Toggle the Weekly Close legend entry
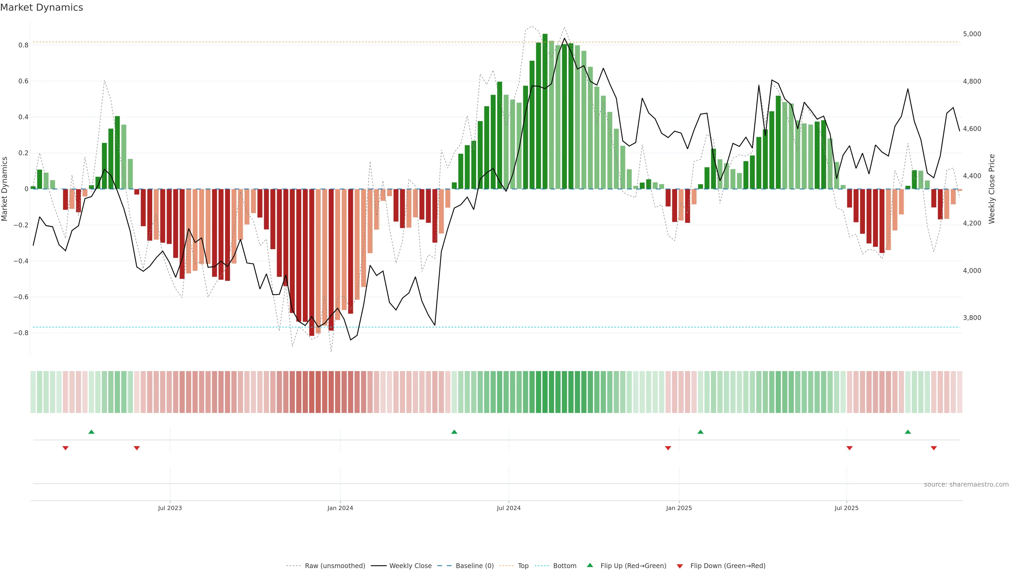1022x575 pixels. point(410,566)
